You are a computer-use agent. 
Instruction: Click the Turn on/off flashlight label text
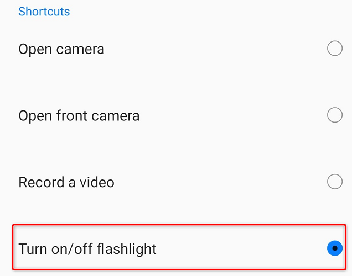point(87,249)
